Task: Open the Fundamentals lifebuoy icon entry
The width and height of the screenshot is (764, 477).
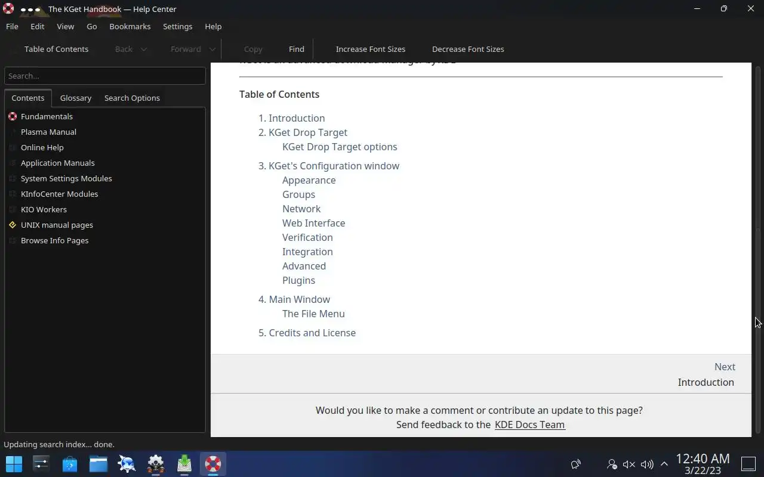Action: tap(13, 116)
